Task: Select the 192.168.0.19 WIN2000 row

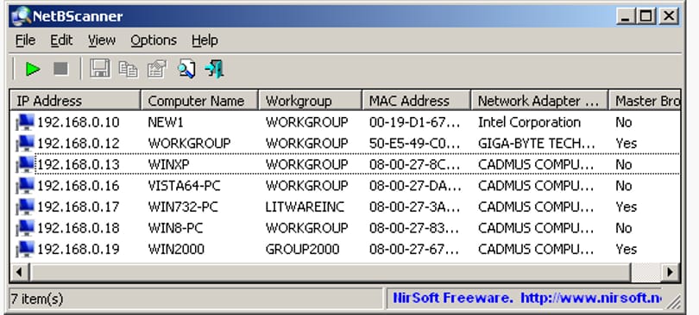Action: (x=345, y=250)
